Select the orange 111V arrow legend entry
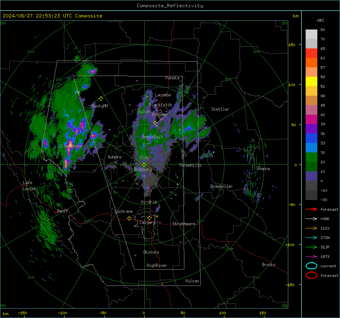340x318 pixels. tap(311, 228)
